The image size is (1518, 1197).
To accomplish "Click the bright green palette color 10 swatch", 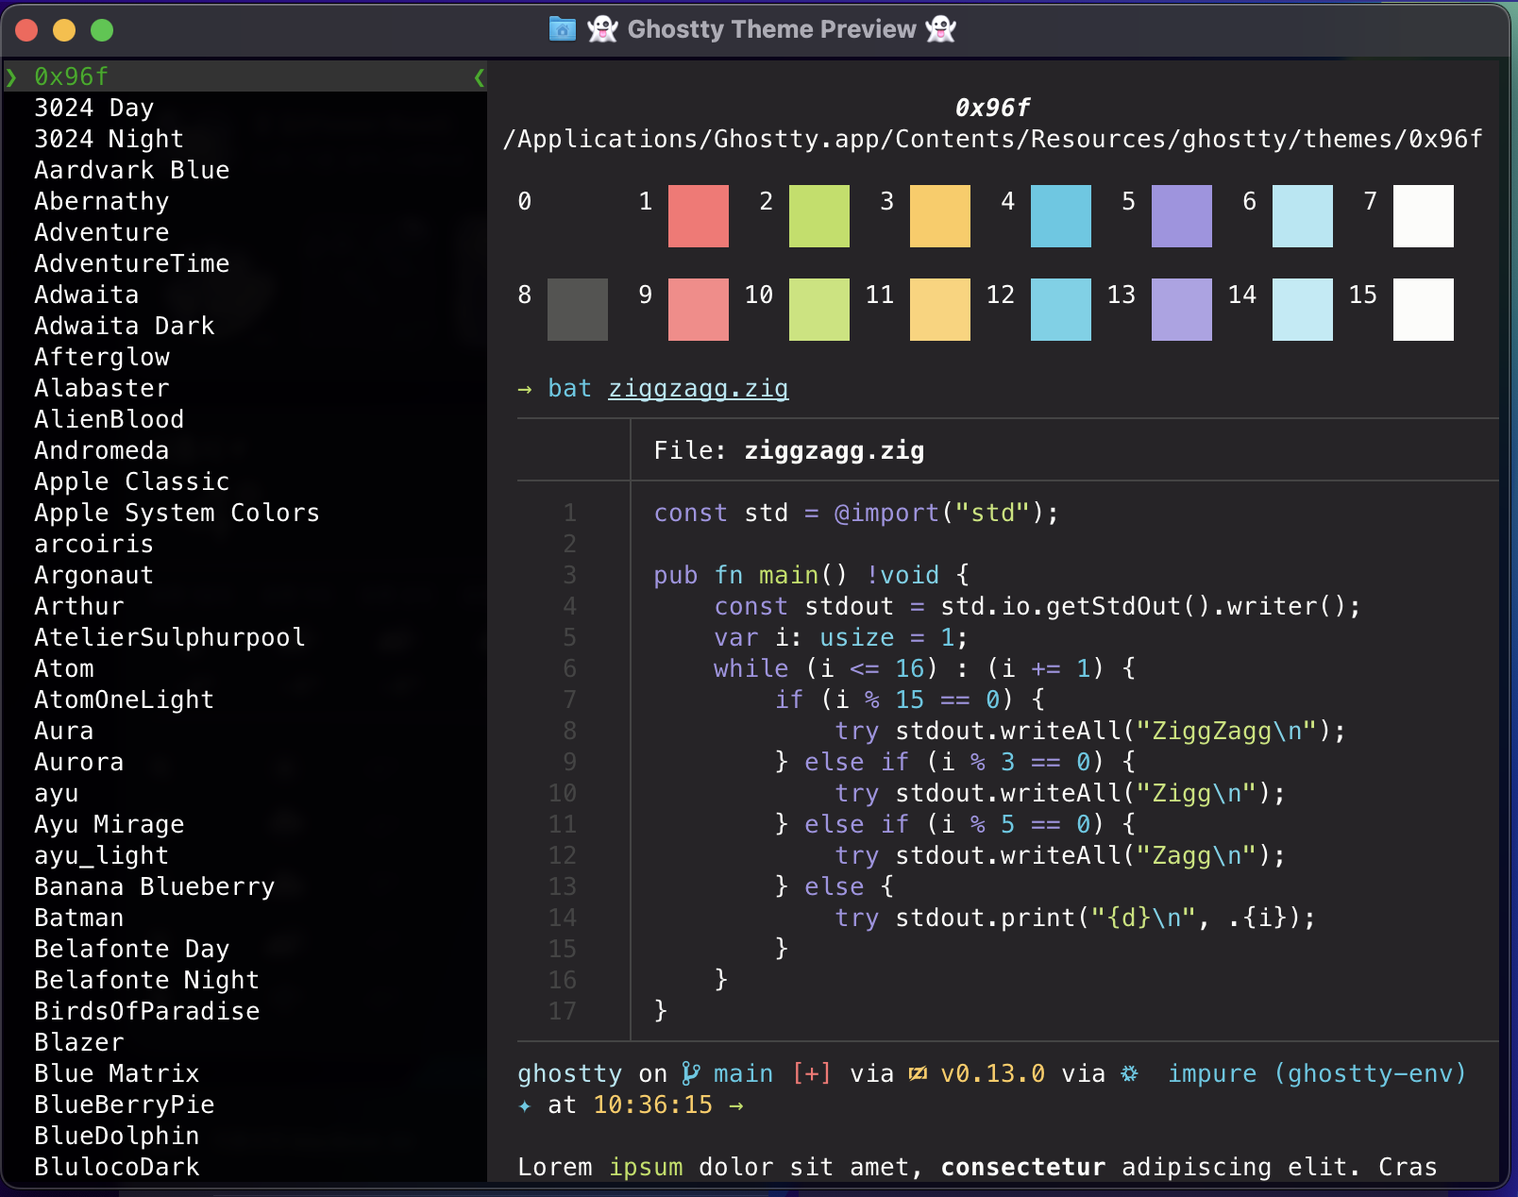I will pyautogui.click(x=819, y=310).
